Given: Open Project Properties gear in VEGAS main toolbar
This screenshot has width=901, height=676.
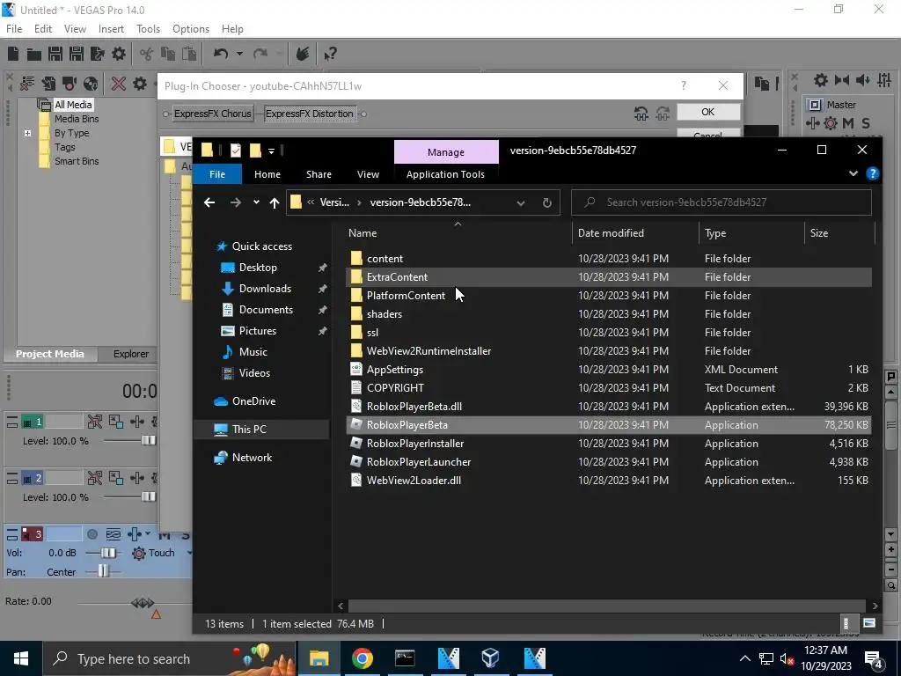Looking at the screenshot, I should tap(119, 54).
